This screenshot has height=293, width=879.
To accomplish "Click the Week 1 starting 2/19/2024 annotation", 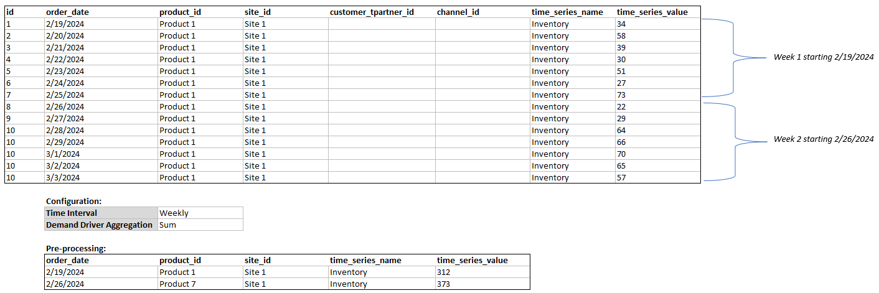I will click(824, 57).
